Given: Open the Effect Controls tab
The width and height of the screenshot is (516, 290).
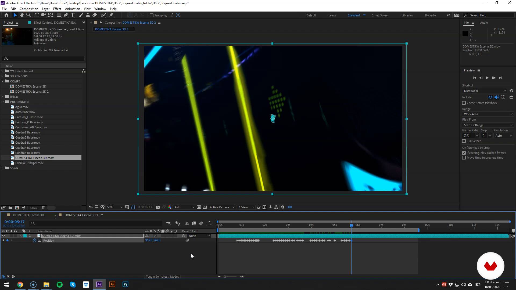Looking at the screenshot, I should 55,23.
